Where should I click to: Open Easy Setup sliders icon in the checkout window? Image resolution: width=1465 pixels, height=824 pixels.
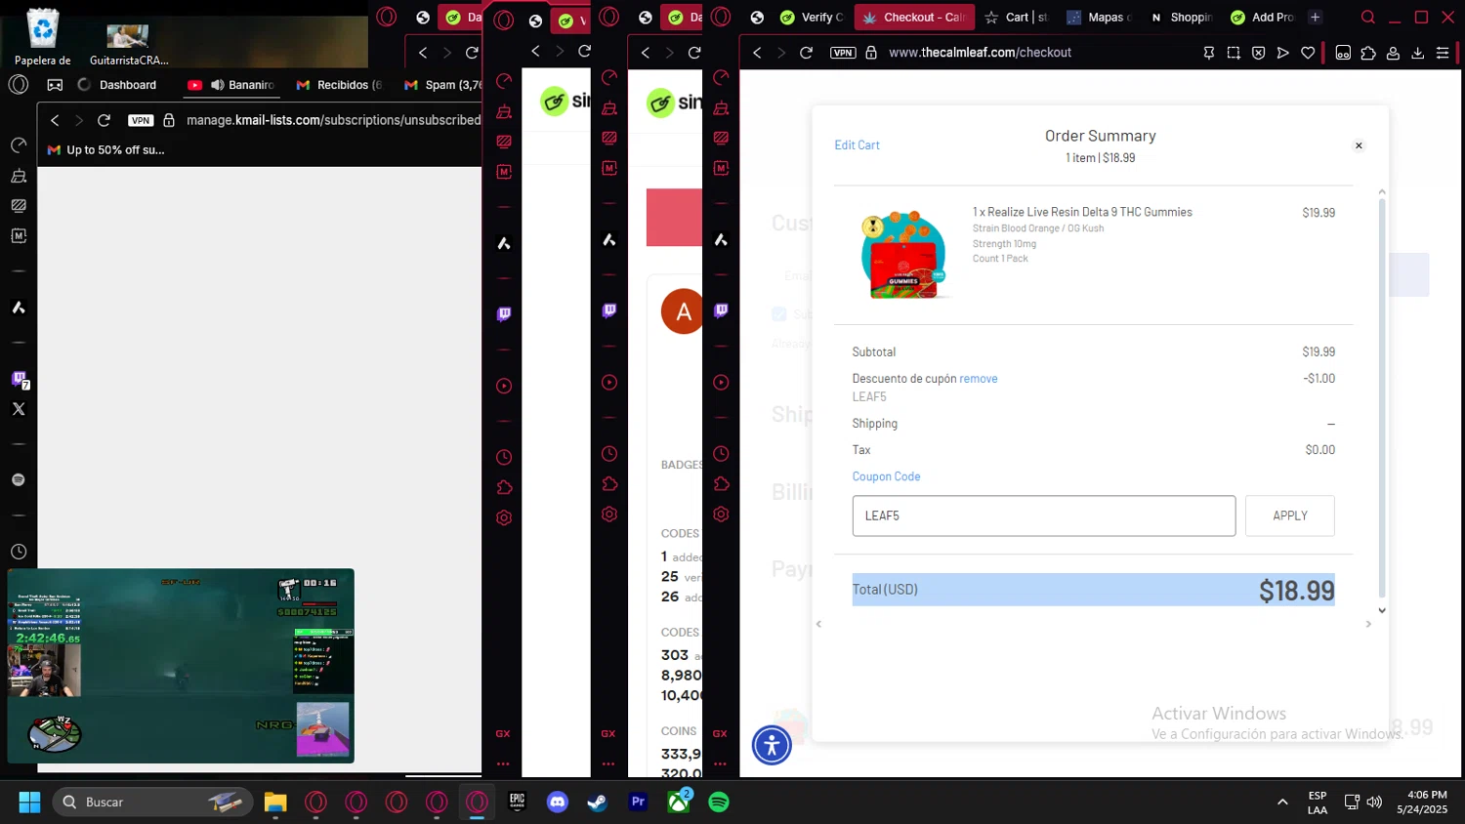click(1443, 53)
